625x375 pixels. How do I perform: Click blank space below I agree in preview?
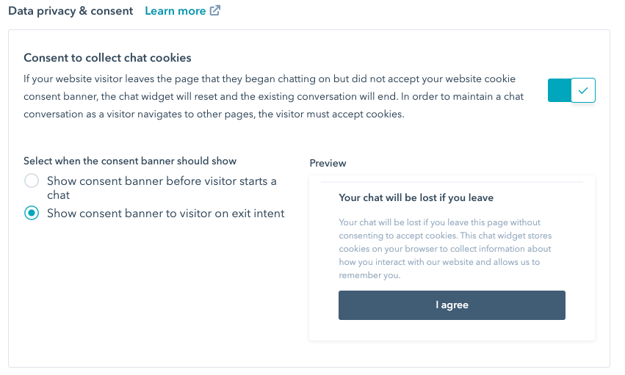452,331
